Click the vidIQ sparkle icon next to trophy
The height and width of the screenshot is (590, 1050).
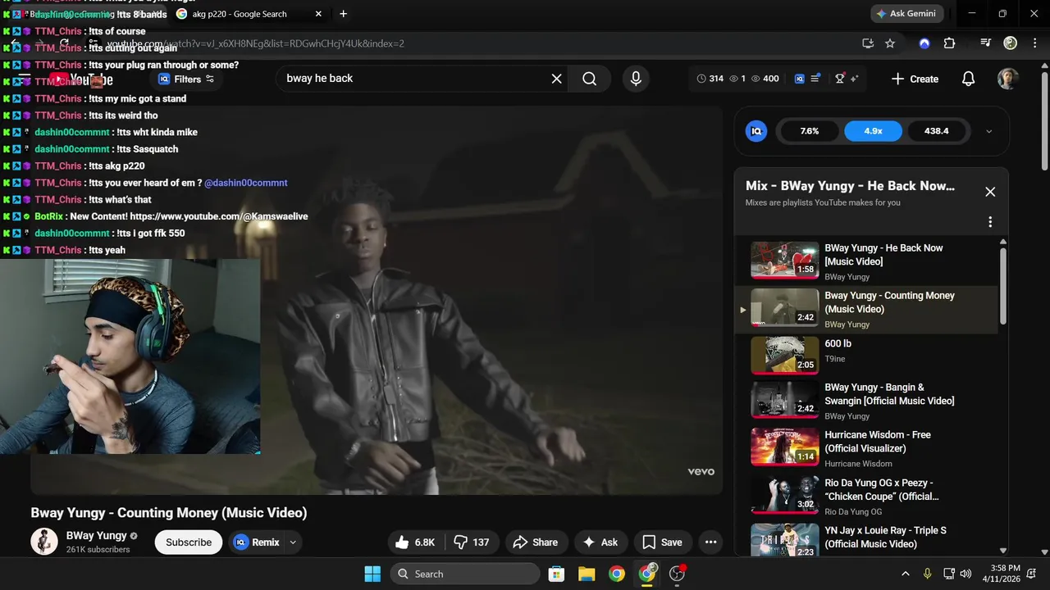854,79
